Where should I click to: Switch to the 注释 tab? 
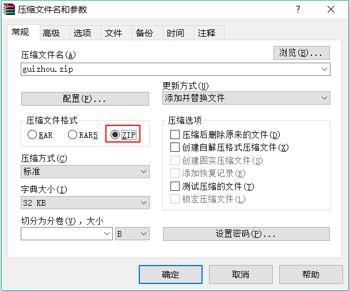[206, 33]
